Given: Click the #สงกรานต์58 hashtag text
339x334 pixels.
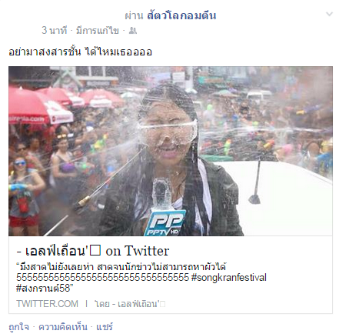Looking at the screenshot, I should point(45,288).
